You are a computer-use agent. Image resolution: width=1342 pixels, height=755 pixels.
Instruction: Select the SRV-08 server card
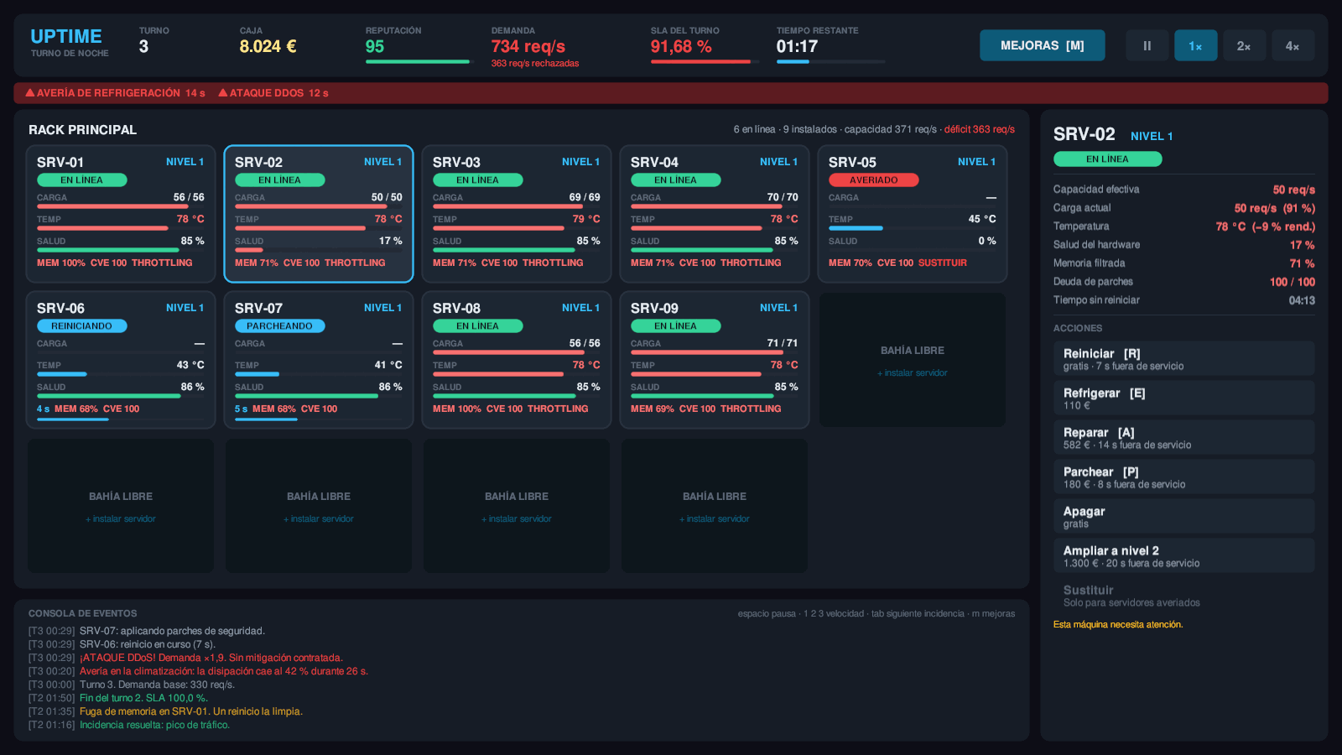click(x=517, y=360)
